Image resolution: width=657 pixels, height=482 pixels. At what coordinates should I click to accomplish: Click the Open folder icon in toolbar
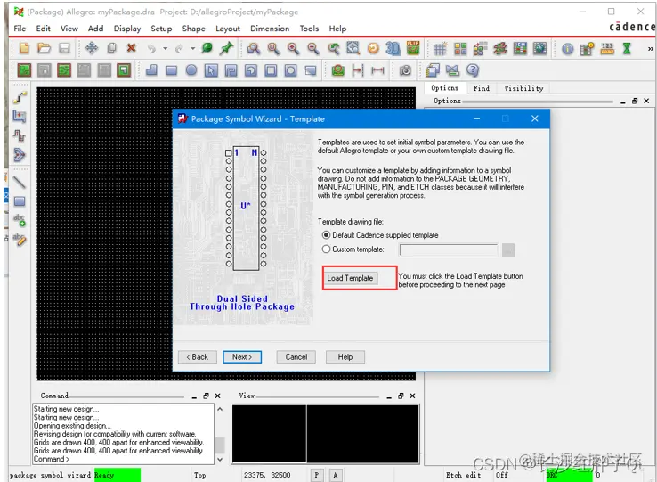tap(44, 49)
